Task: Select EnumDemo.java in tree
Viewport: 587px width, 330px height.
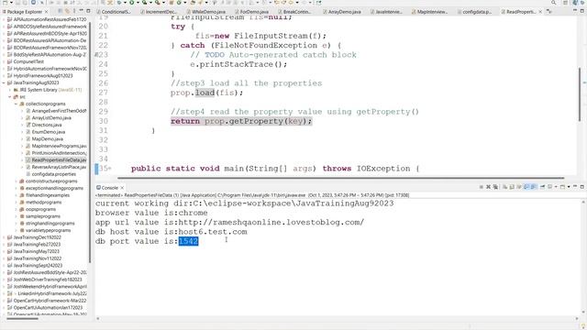Action: tap(49, 132)
